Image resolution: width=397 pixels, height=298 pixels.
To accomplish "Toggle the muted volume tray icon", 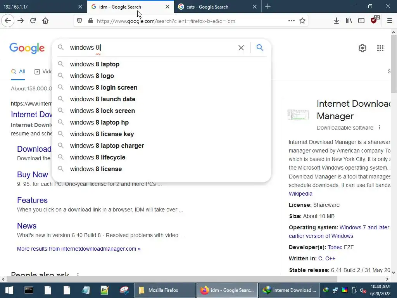I will pyautogui.click(x=363, y=290).
